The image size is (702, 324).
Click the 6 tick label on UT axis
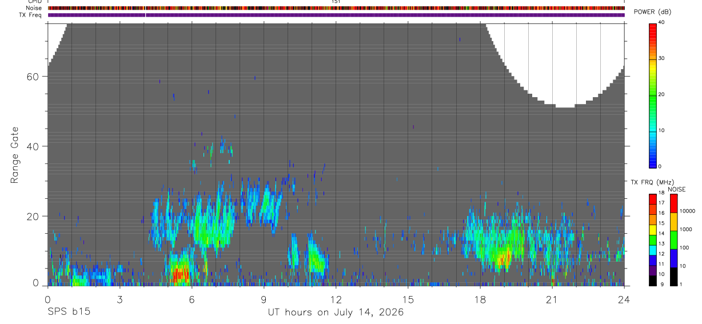tap(192, 300)
